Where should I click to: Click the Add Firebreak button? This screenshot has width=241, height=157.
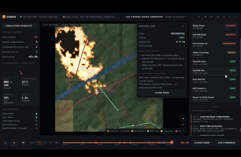coord(227,143)
